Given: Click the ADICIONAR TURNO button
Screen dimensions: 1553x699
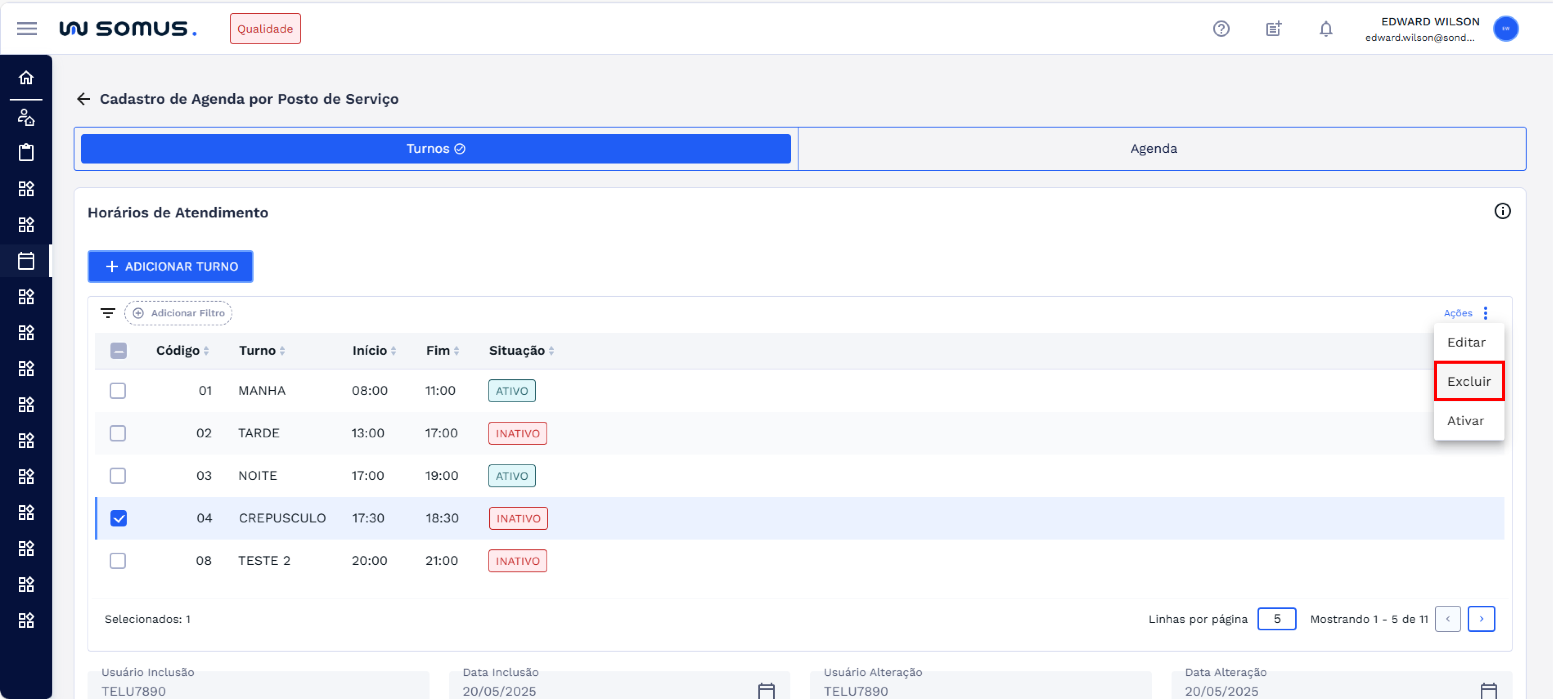Looking at the screenshot, I should pos(170,266).
